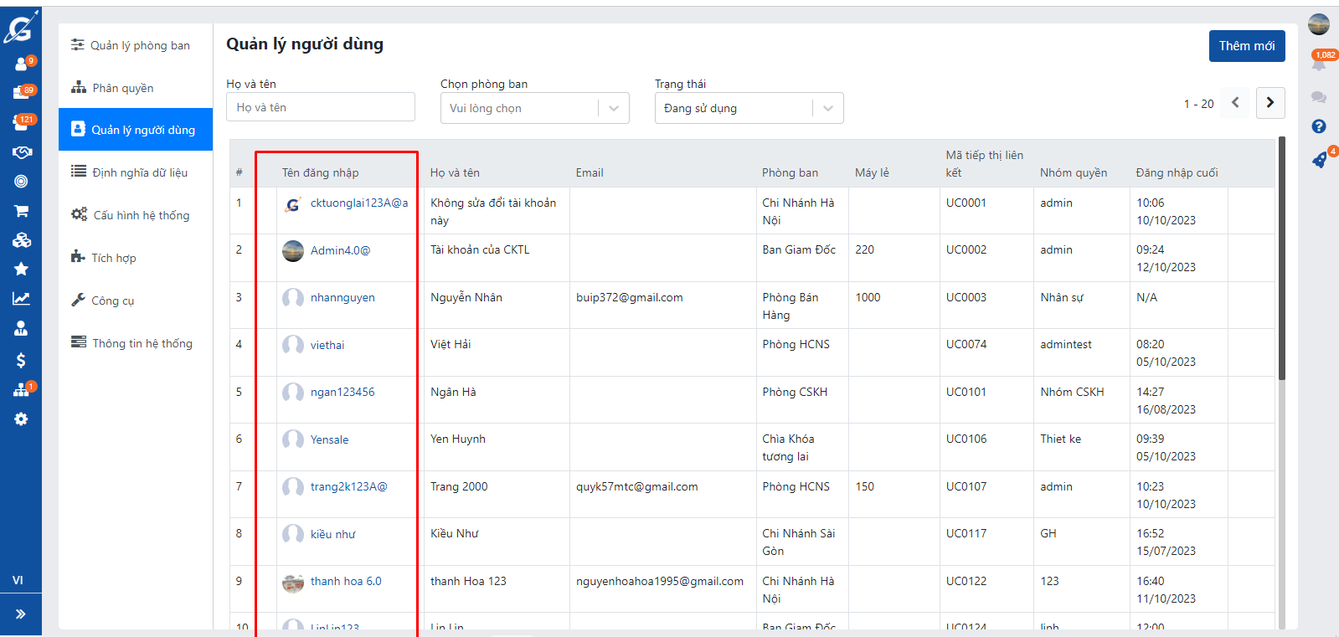Open user link 'nhannguyen'

tap(342, 297)
